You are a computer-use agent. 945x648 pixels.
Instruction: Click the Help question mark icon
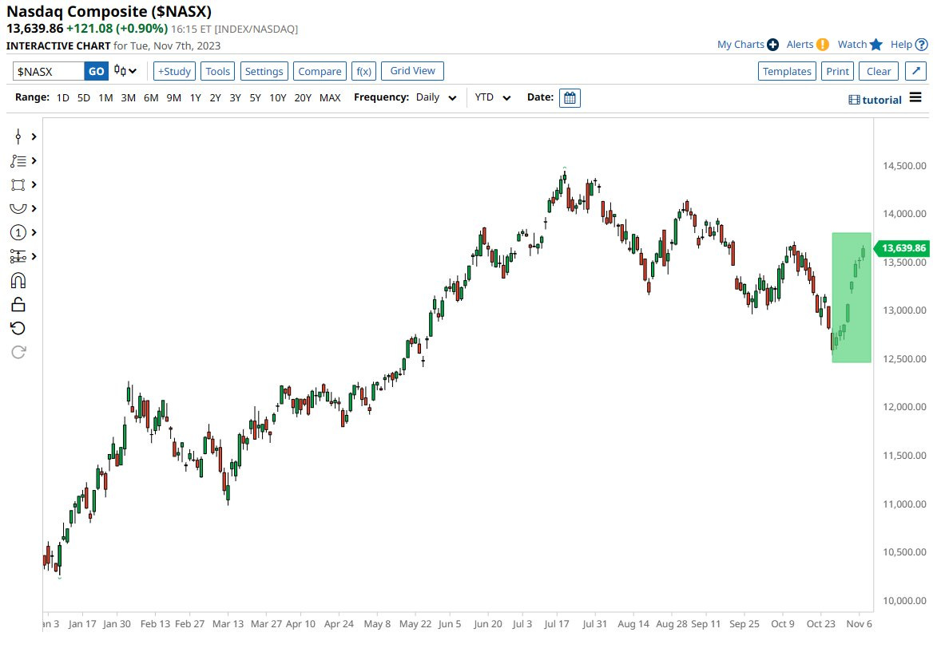coord(922,45)
